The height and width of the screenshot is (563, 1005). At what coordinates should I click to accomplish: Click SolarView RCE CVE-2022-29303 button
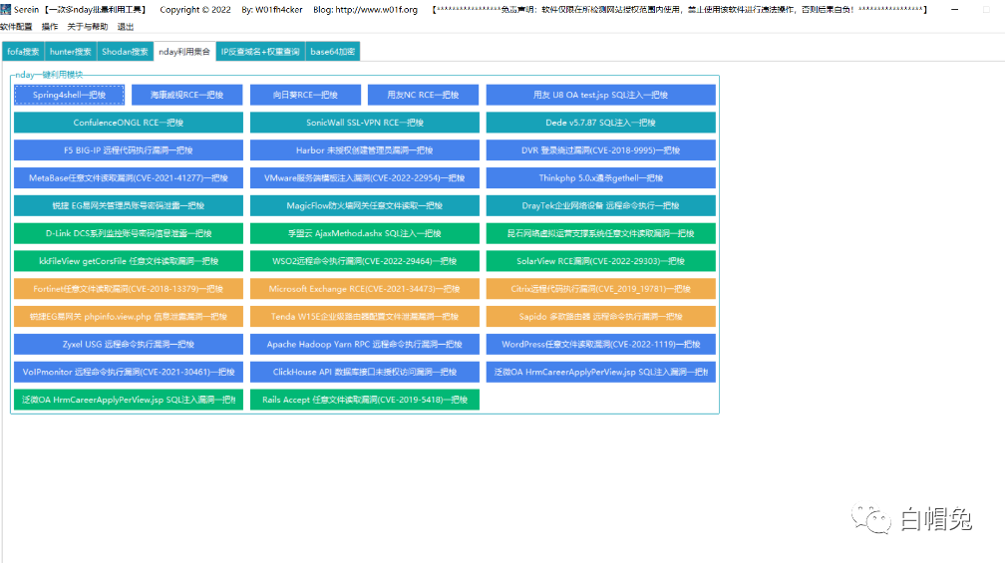[600, 261]
